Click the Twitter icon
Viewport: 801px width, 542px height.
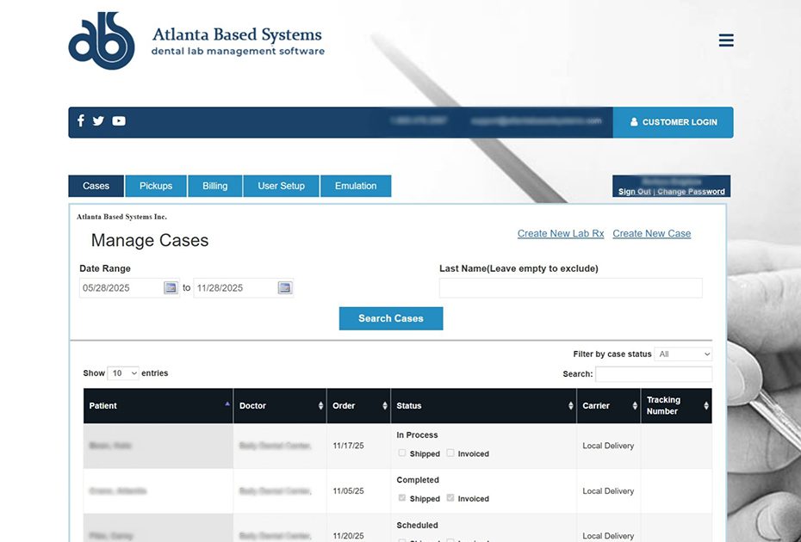click(x=98, y=121)
